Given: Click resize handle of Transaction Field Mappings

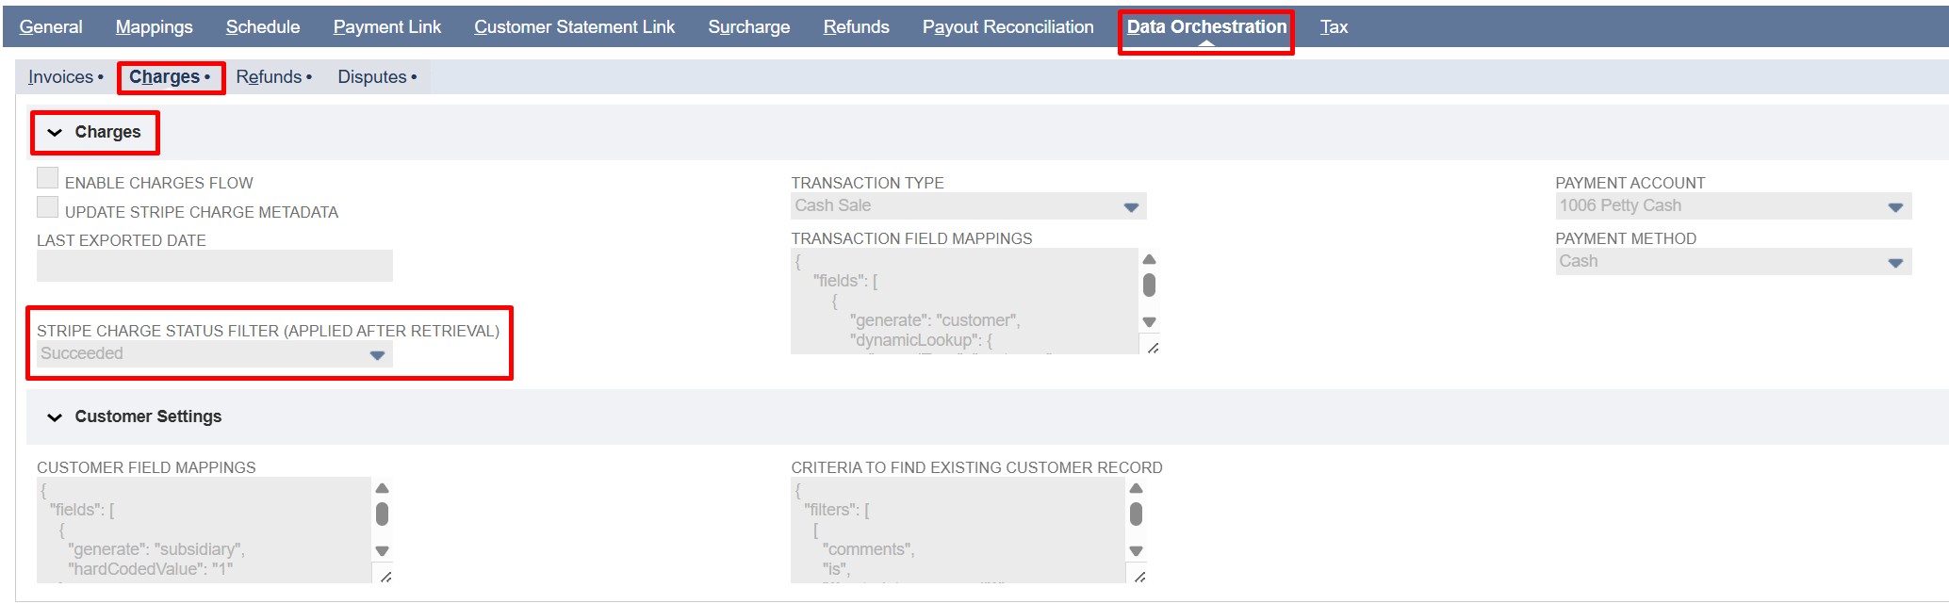Looking at the screenshot, I should (1153, 348).
